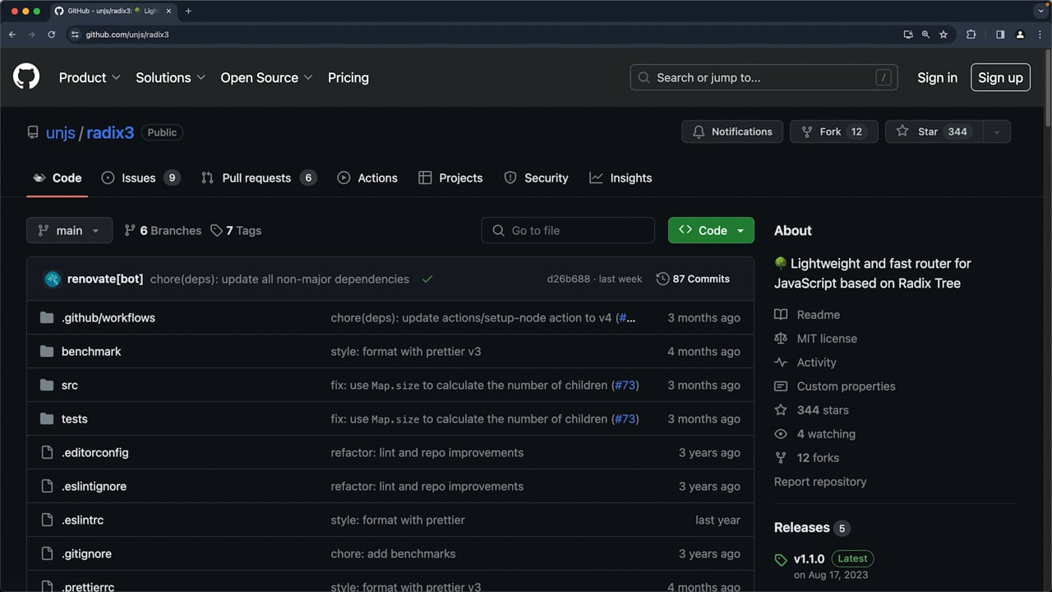Click the .gitignore file icon

click(x=47, y=553)
